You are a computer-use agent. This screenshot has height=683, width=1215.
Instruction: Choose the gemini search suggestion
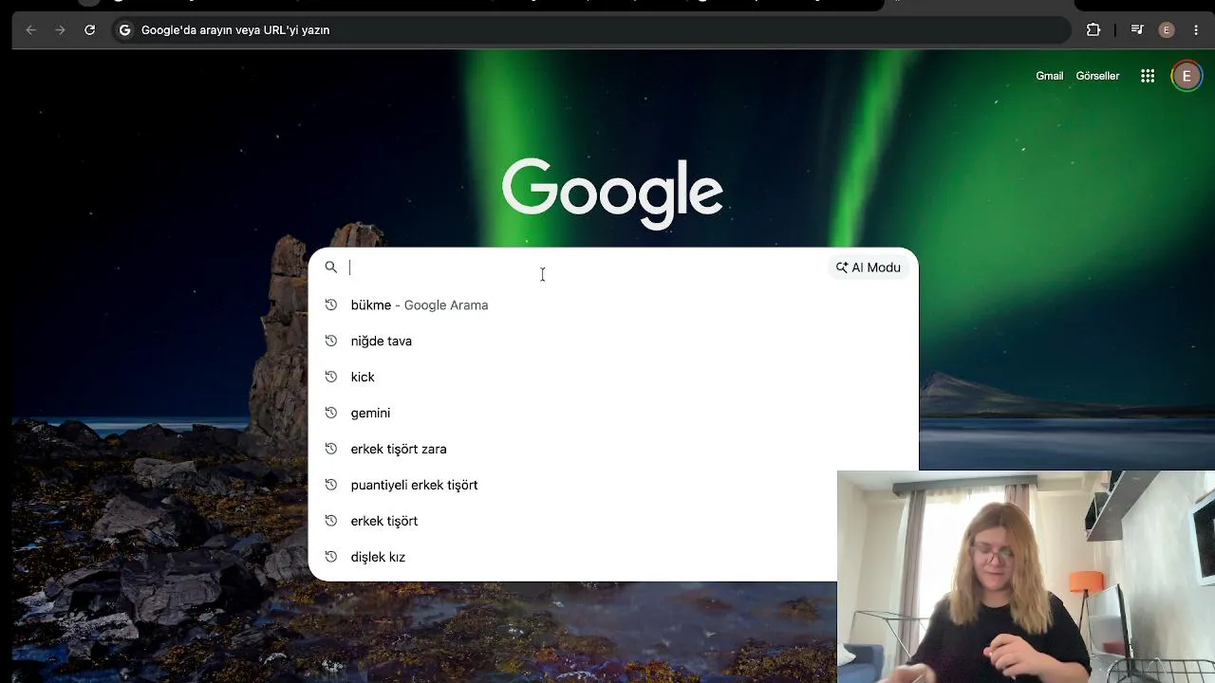(613, 413)
